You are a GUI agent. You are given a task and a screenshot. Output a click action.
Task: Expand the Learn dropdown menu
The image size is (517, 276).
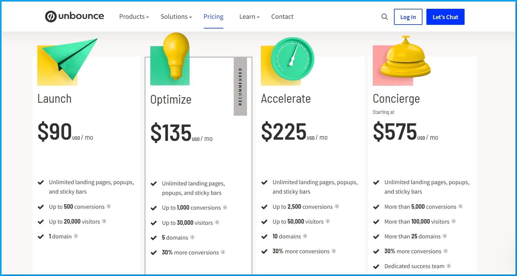(249, 17)
